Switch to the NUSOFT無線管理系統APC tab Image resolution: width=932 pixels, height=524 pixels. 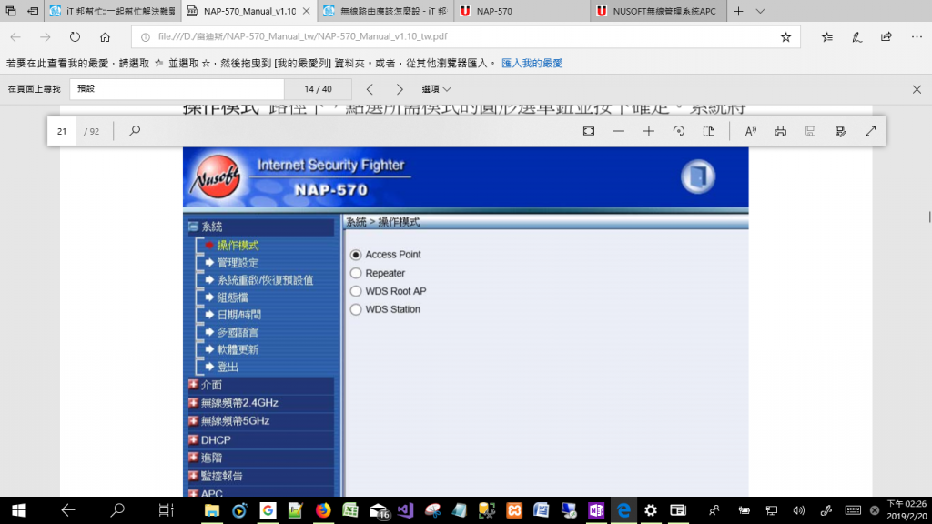pos(659,11)
